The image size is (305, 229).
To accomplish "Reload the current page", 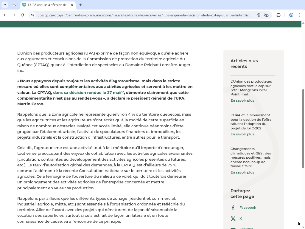I will [22, 15].
